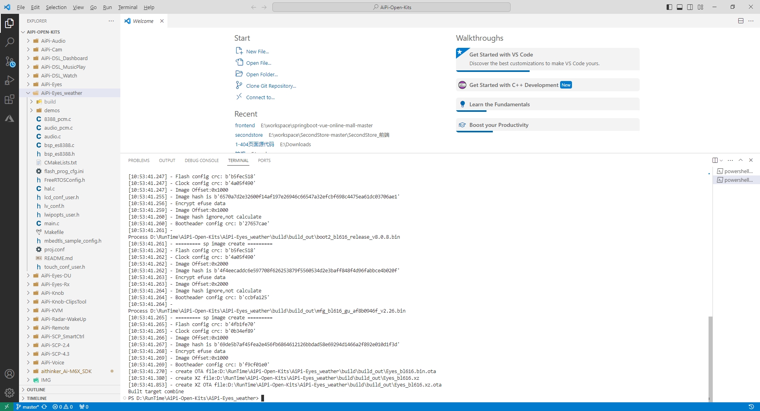
Task: Click the Open Folder... link
Action: [x=262, y=74]
